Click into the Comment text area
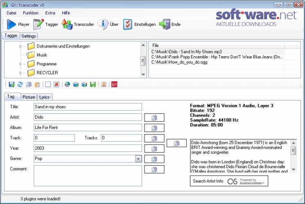The height and width of the screenshot is (204, 305). (88, 176)
